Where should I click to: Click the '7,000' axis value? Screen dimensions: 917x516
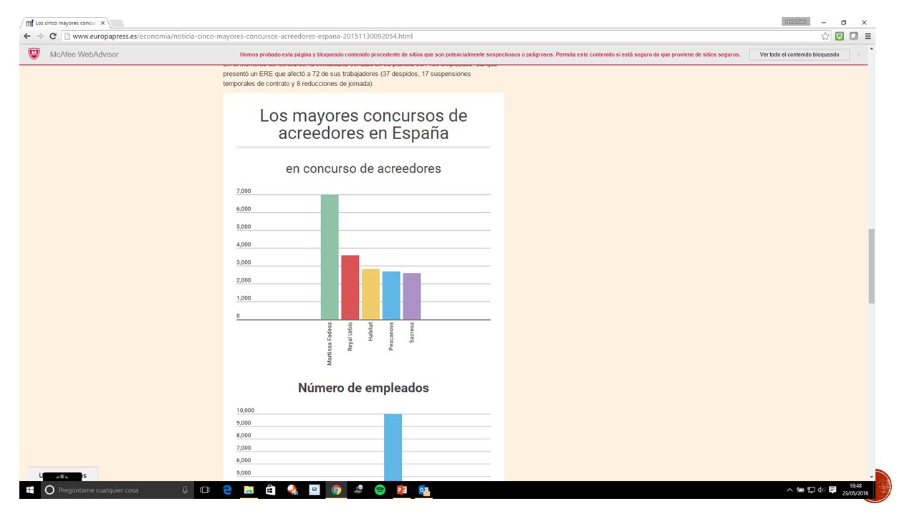point(244,191)
